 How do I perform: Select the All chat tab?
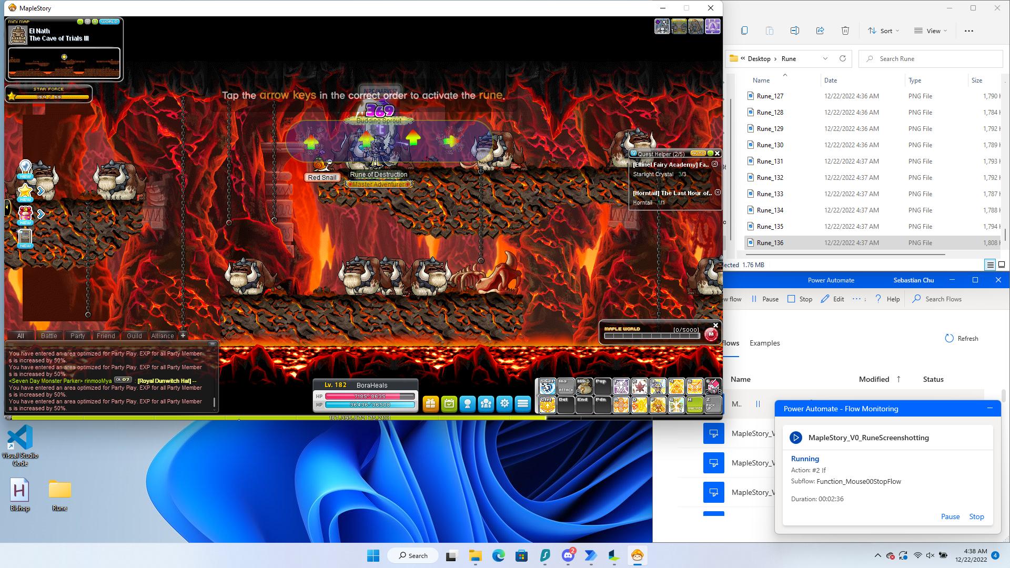(21, 336)
